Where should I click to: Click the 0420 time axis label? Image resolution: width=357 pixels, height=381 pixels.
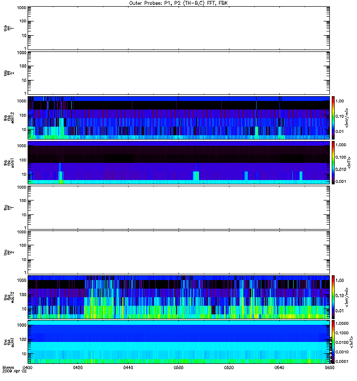coord(78,368)
